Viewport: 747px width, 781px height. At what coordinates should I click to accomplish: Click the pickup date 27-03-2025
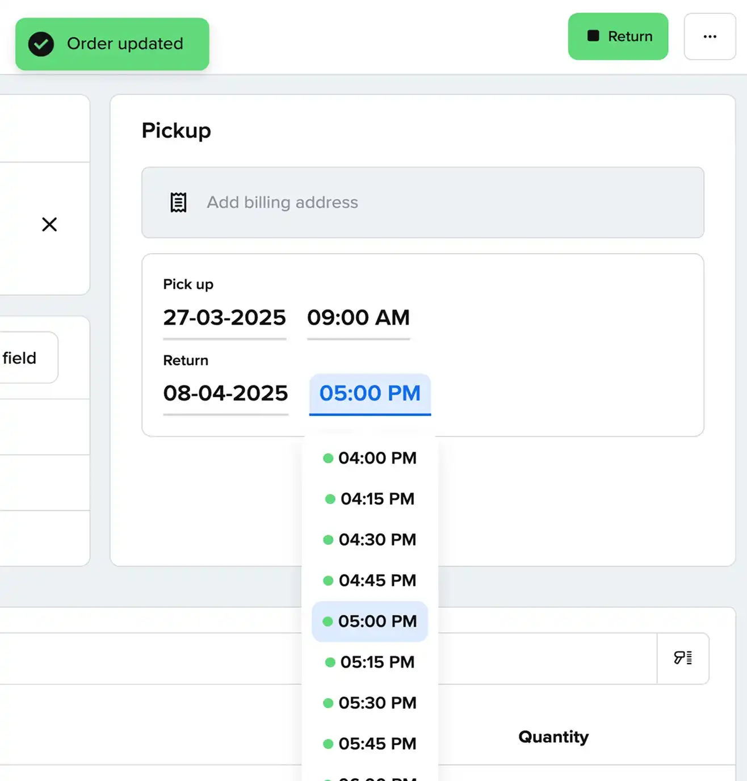(224, 318)
